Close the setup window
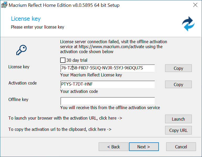The image size is (202, 157). [195, 5]
